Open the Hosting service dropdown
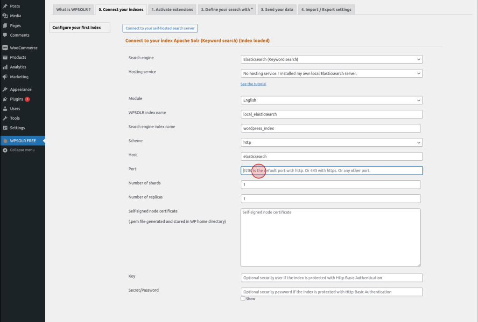 (331, 73)
